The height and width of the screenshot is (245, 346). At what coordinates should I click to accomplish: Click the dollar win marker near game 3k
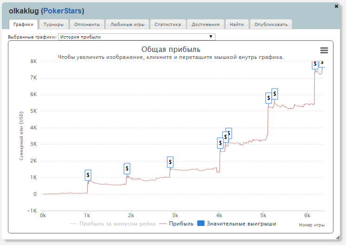point(170,161)
